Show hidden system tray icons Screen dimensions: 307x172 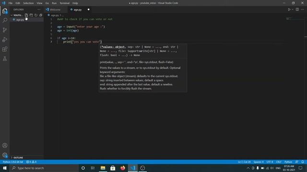pyautogui.click(x=248, y=168)
